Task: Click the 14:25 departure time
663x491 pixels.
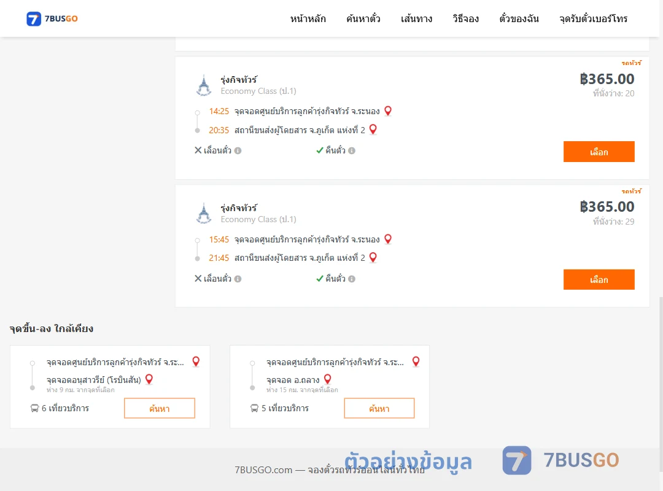Action: tap(219, 111)
